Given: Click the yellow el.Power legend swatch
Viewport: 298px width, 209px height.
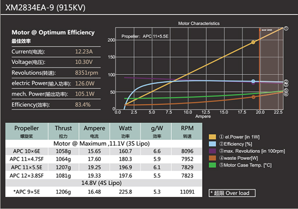Looking at the screenshot, I should (x=212, y=137).
